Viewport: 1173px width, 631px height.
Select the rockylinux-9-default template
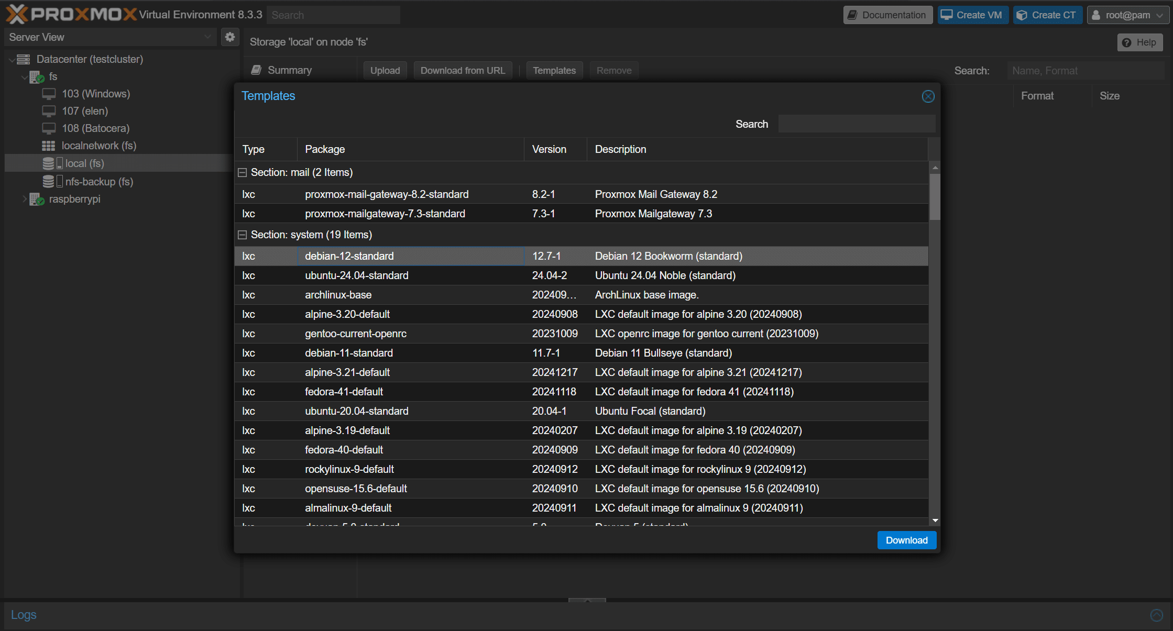click(x=581, y=470)
